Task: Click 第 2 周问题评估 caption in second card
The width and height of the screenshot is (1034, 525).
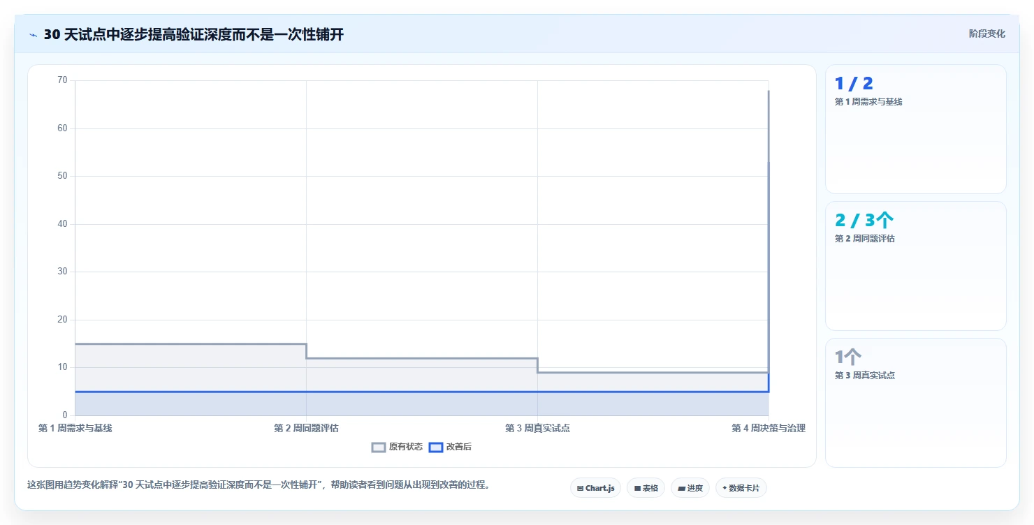Action: [x=865, y=239]
